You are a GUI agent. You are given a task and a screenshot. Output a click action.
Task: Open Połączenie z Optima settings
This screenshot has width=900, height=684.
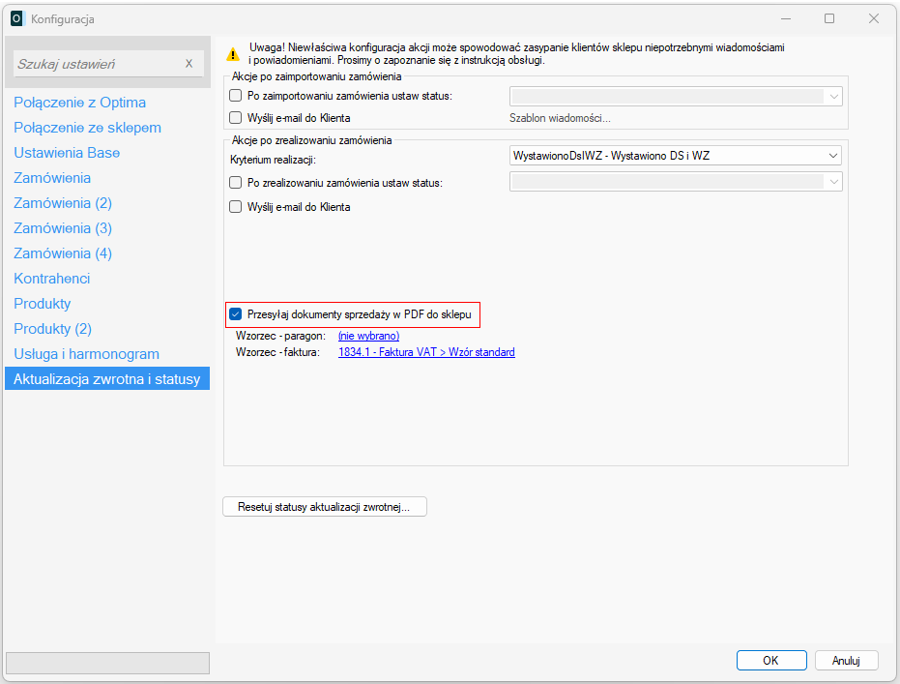click(x=80, y=103)
